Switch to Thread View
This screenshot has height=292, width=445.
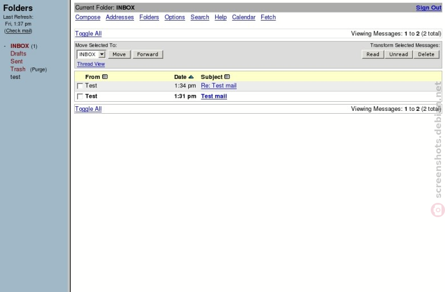pos(91,64)
